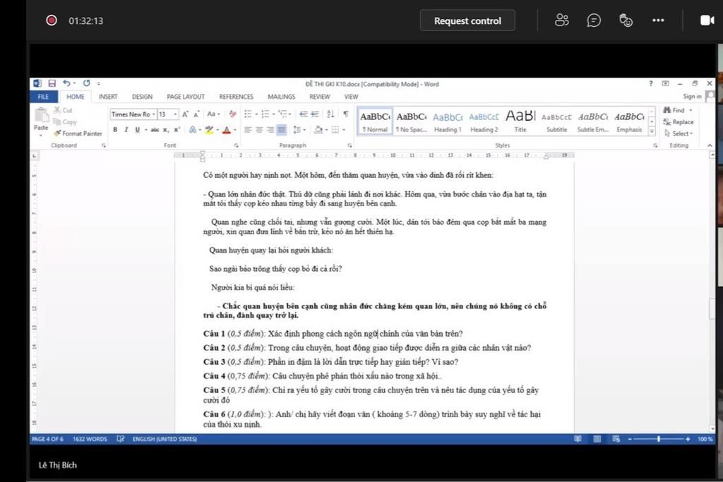Click the Redo icon in Quick Access Toolbar
Image resolution: width=723 pixels, height=482 pixels.
coord(86,83)
